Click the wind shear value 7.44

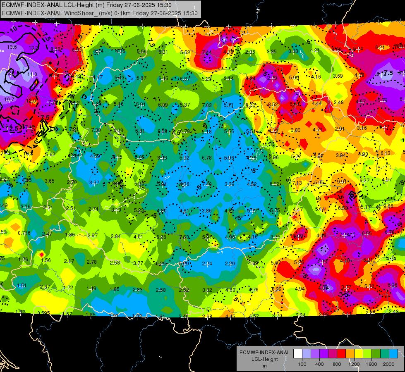tap(207, 52)
